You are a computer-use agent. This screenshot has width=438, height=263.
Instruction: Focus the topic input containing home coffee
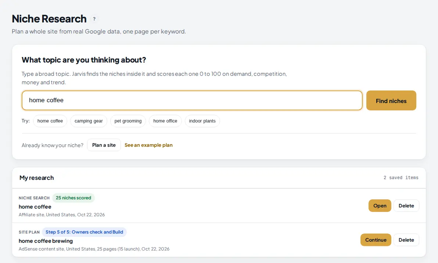(192, 100)
